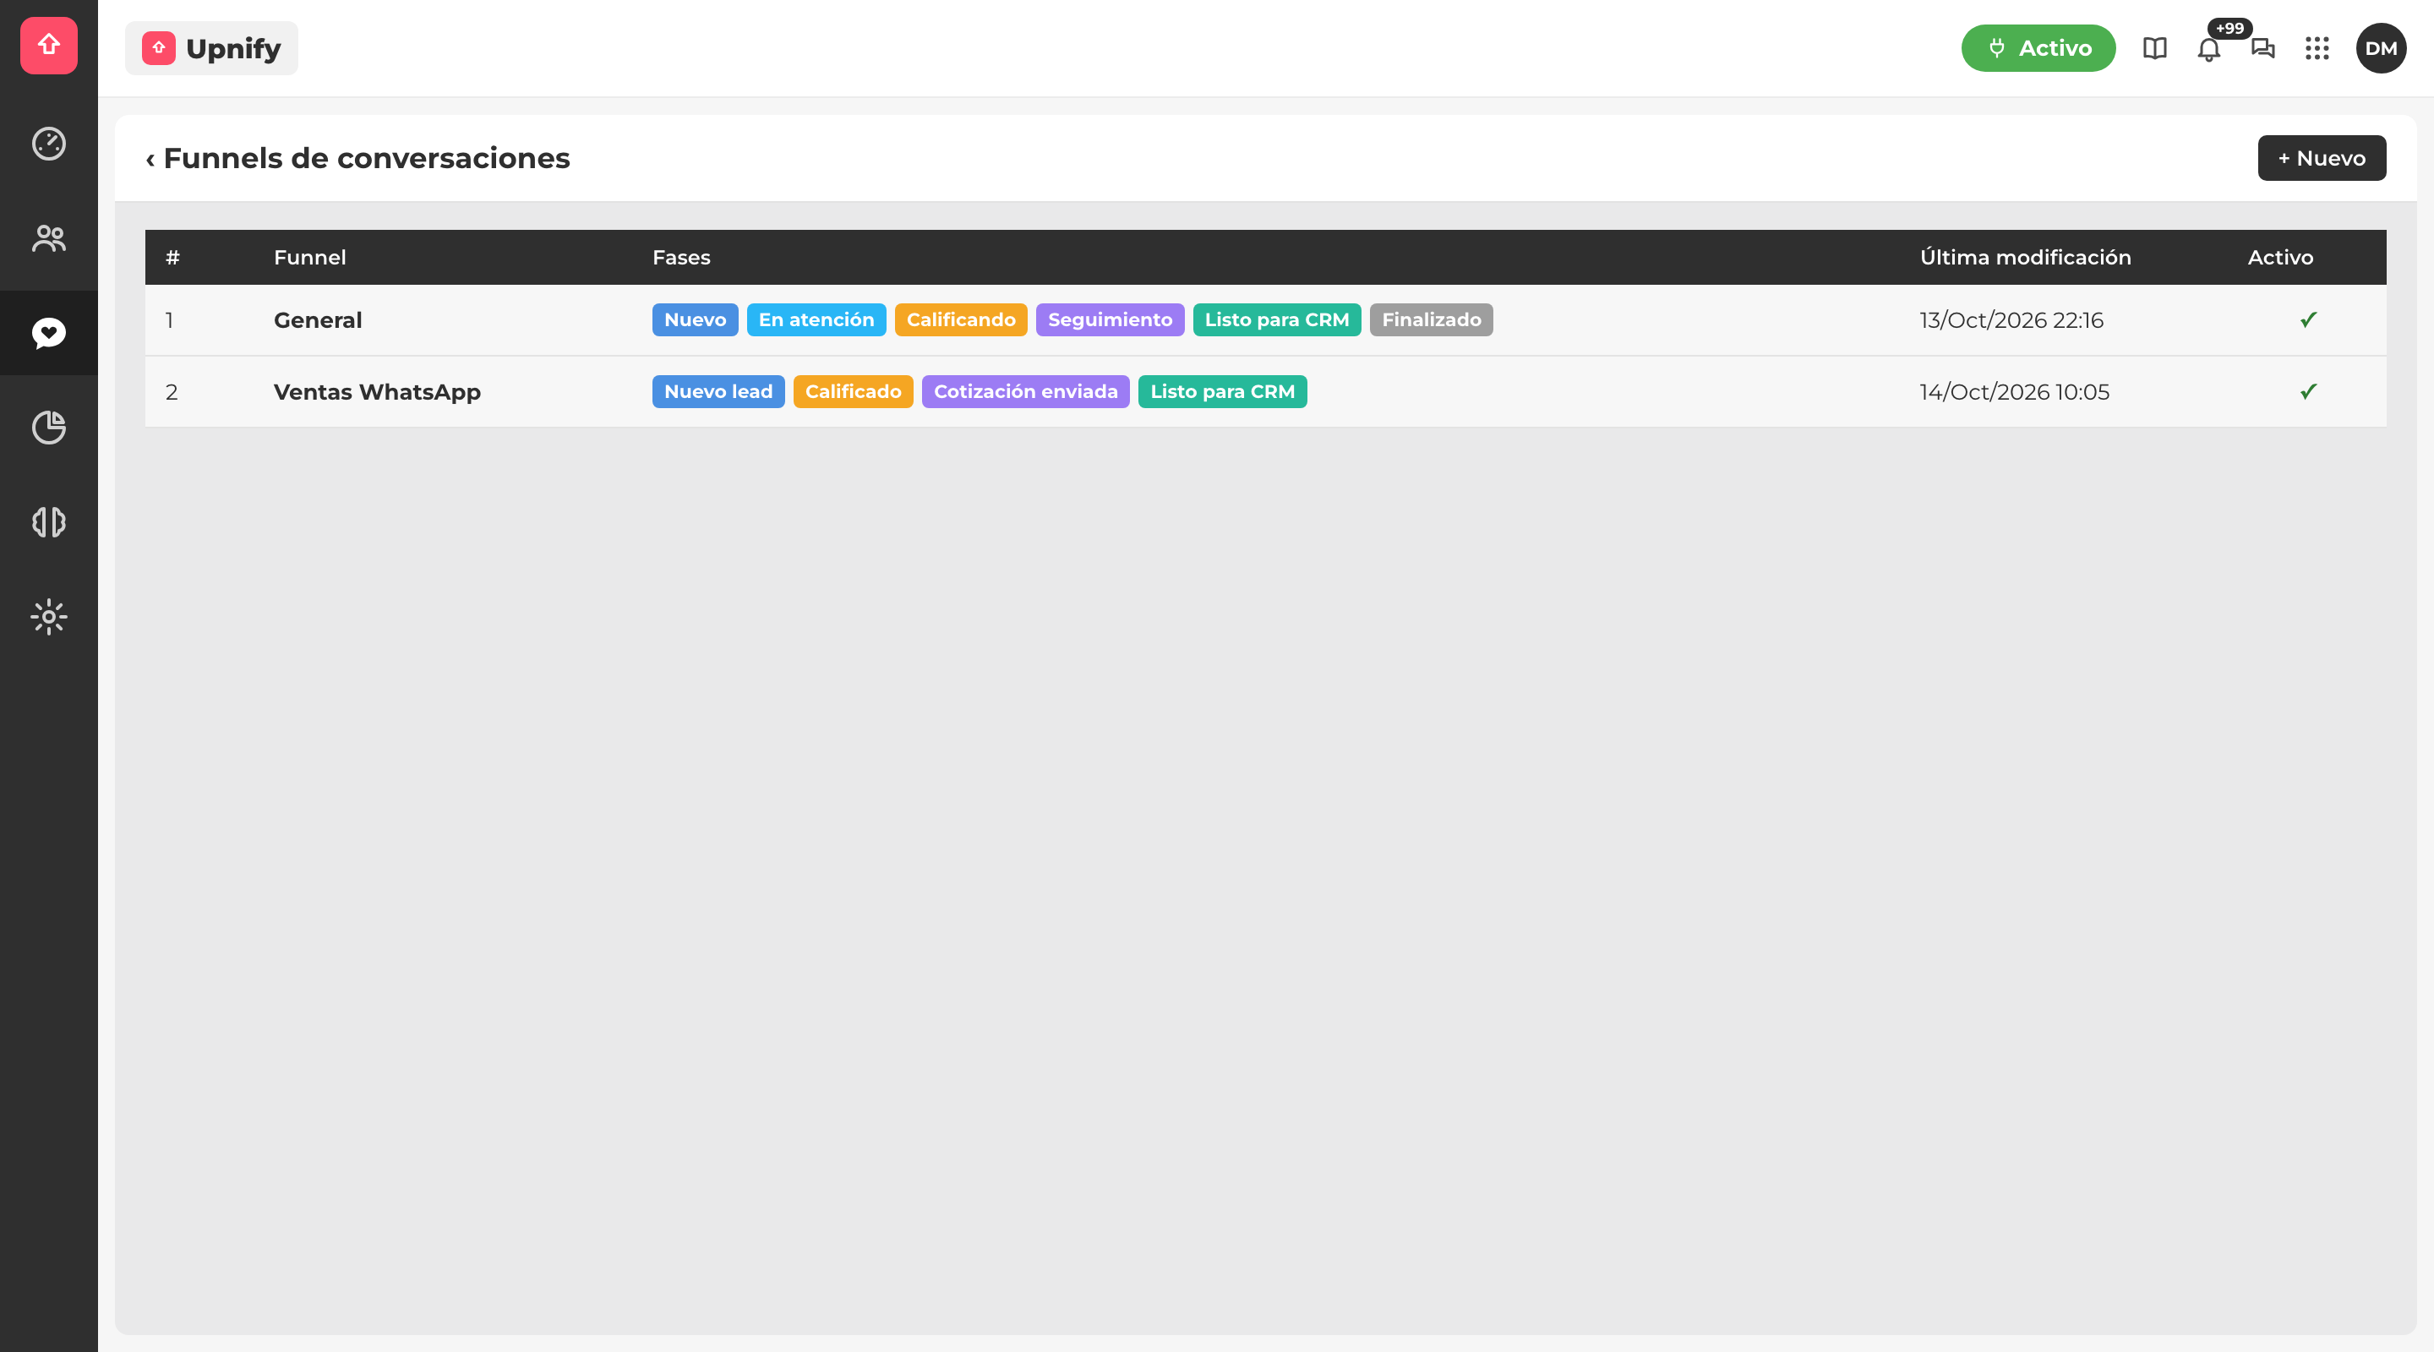The width and height of the screenshot is (2434, 1352).
Task: Click the date 13/Oct/2026 22:16
Action: pos(2011,320)
